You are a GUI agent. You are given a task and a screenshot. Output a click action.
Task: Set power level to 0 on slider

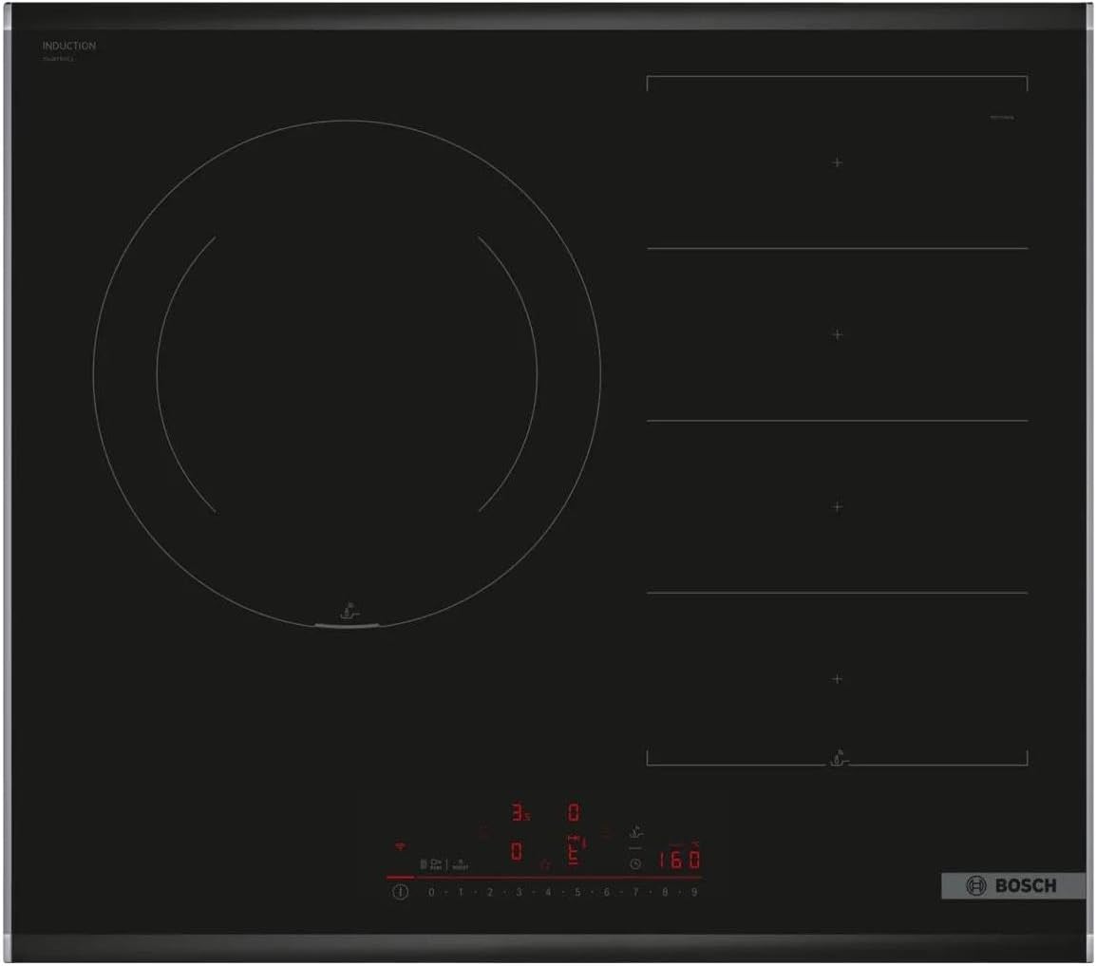pos(431,892)
